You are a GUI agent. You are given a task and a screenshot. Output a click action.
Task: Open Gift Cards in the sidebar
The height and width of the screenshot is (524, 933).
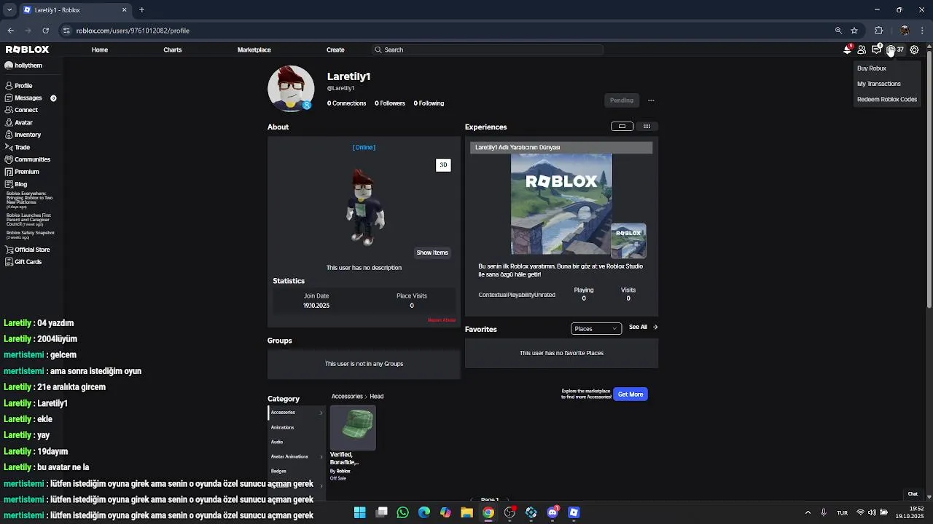click(x=23, y=262)
